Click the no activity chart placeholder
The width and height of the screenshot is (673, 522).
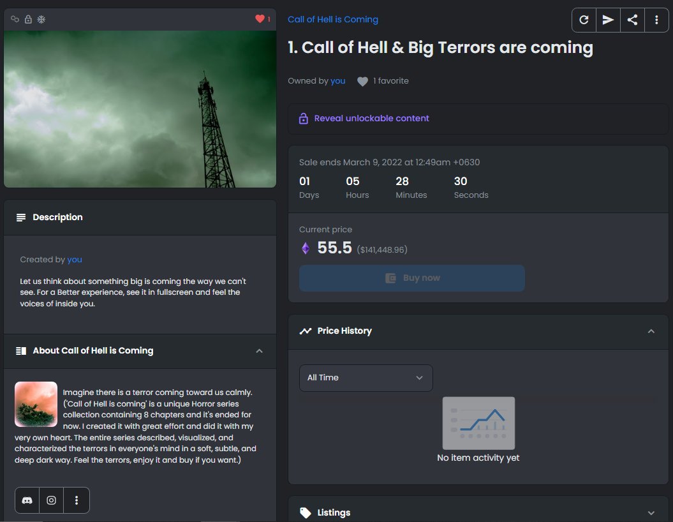click(478, 423)
